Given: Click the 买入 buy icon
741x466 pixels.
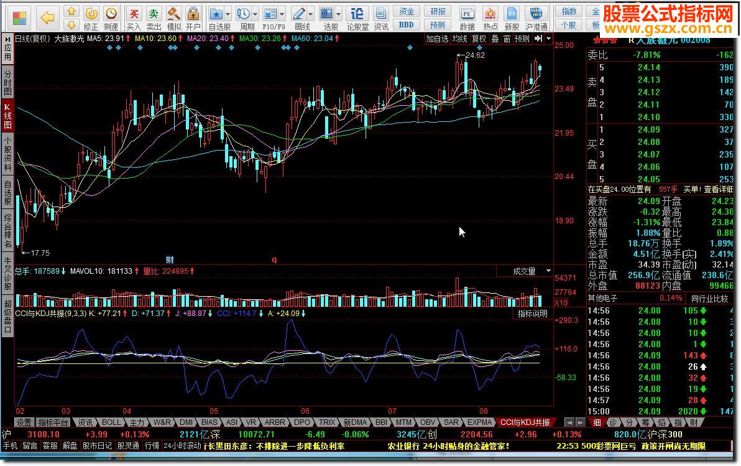Looking at the screenshot, I should click(x=134, y=14).
